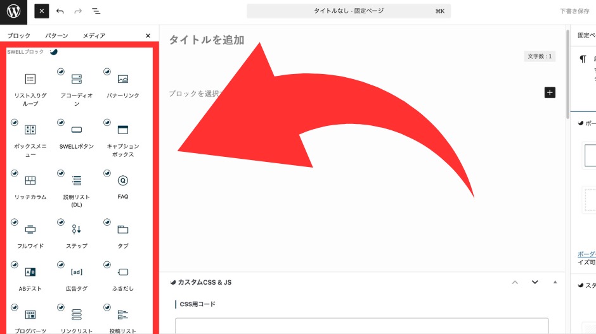The width and height of the screenshot is (596, 334).
Task: Insert the アコーディオン block
Action: (76, 87)
